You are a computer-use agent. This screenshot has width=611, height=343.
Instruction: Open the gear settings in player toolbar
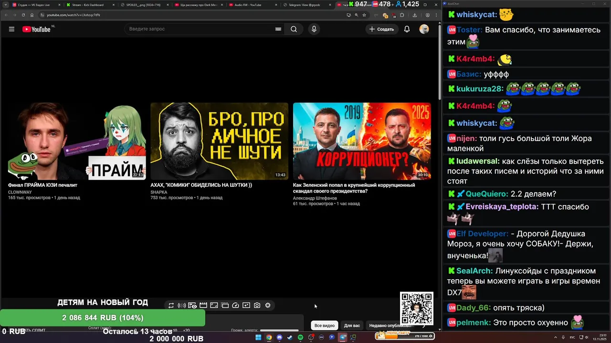tap(268, 305)
